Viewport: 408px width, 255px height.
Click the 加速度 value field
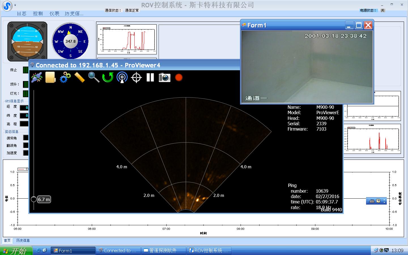(x=26, y=153)
